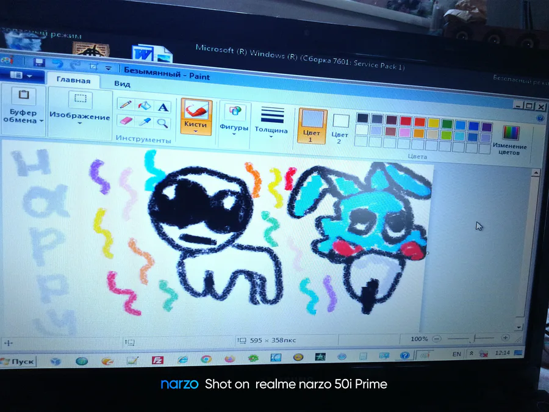549x412 pixels.
Task: Click the EN language indicator
Action: click(x=456, y=354)
